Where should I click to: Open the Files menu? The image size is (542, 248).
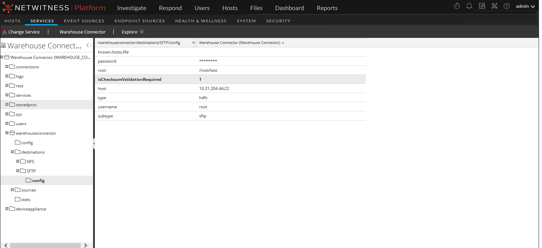tap(256, 8)
